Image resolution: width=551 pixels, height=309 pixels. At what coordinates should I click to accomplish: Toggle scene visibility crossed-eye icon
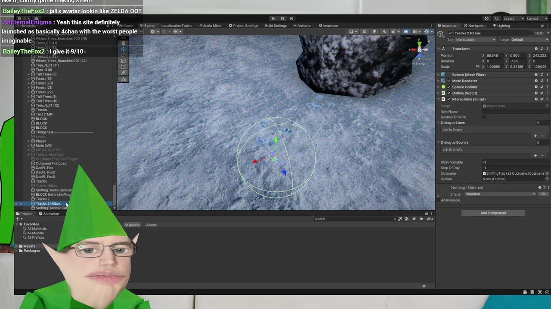(406, 31)
